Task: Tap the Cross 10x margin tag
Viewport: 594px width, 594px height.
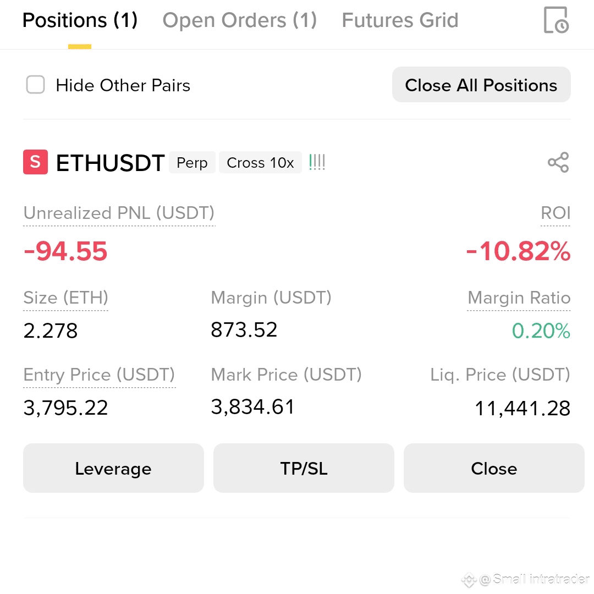Action: coord(260,162)
